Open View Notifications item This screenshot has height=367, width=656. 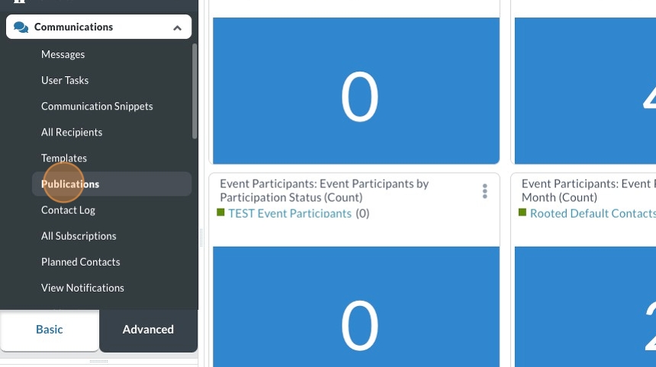82,288
